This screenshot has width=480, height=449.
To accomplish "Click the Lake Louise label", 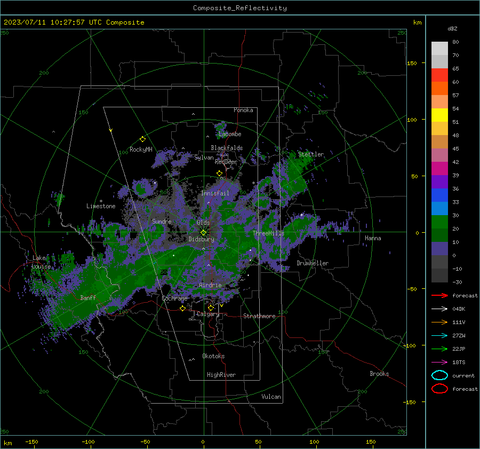I will point(42,262).
